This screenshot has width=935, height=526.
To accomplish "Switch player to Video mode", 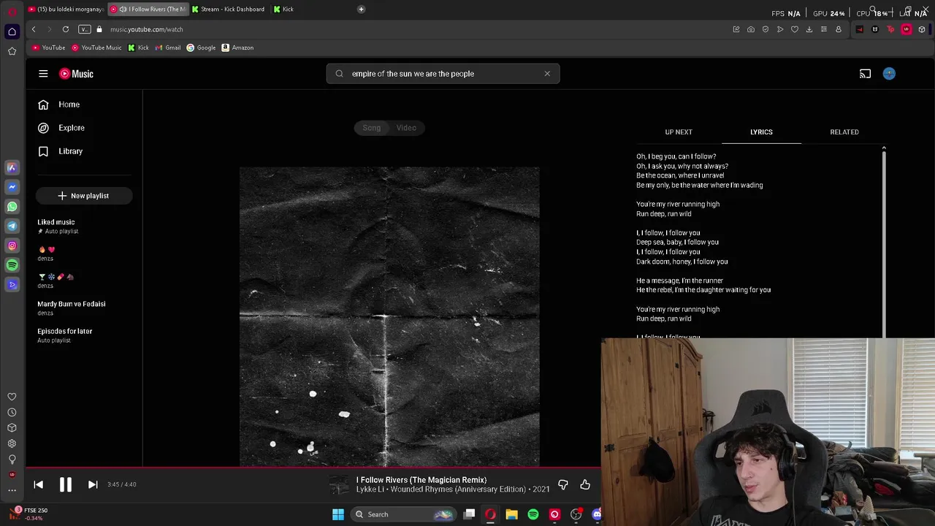I will 406,128.
